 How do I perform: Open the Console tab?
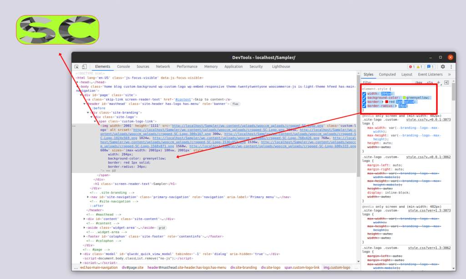[x=123, y=67]
